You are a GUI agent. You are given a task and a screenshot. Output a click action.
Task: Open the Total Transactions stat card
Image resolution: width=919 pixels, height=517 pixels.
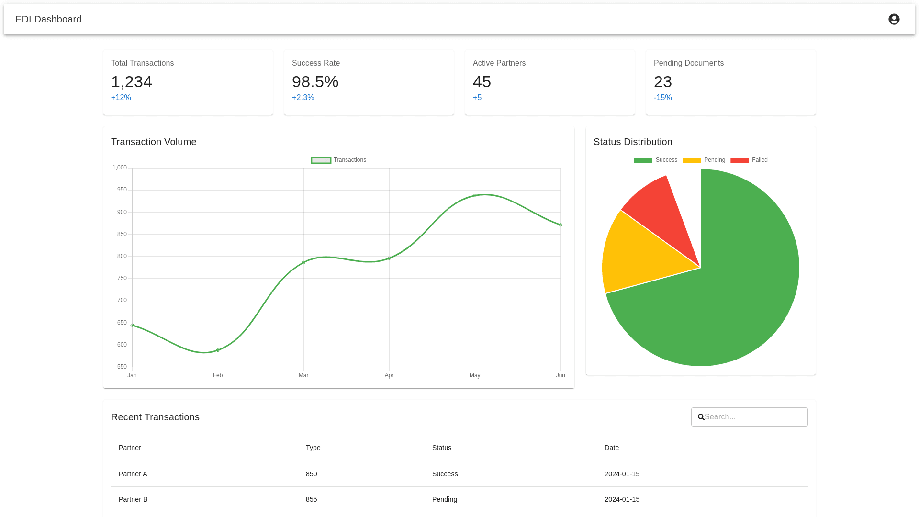click(188, 82)
